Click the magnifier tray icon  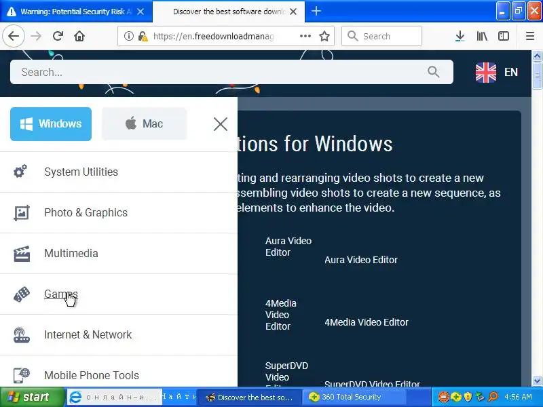(x=493, y=397)
